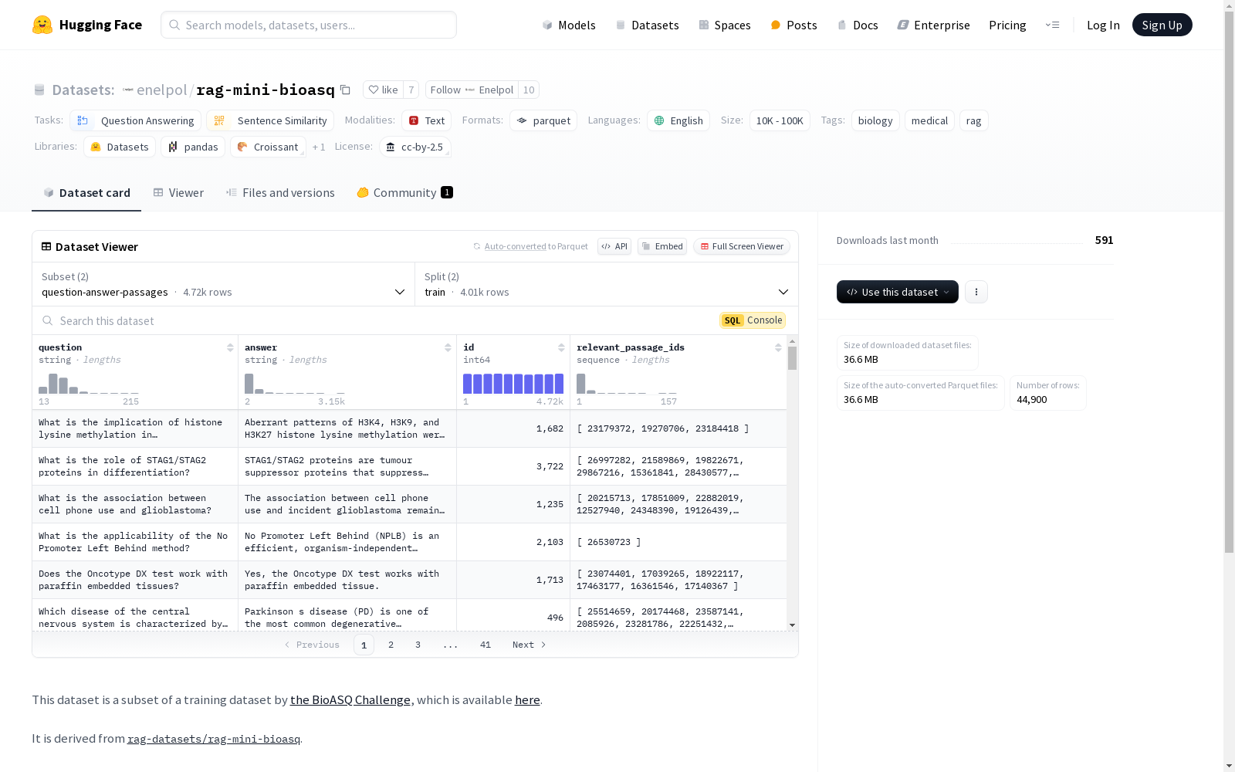Switch to the Viewer tab
Screen dimensions: 1235x772
pyautogui.click(x=178, y=193)
